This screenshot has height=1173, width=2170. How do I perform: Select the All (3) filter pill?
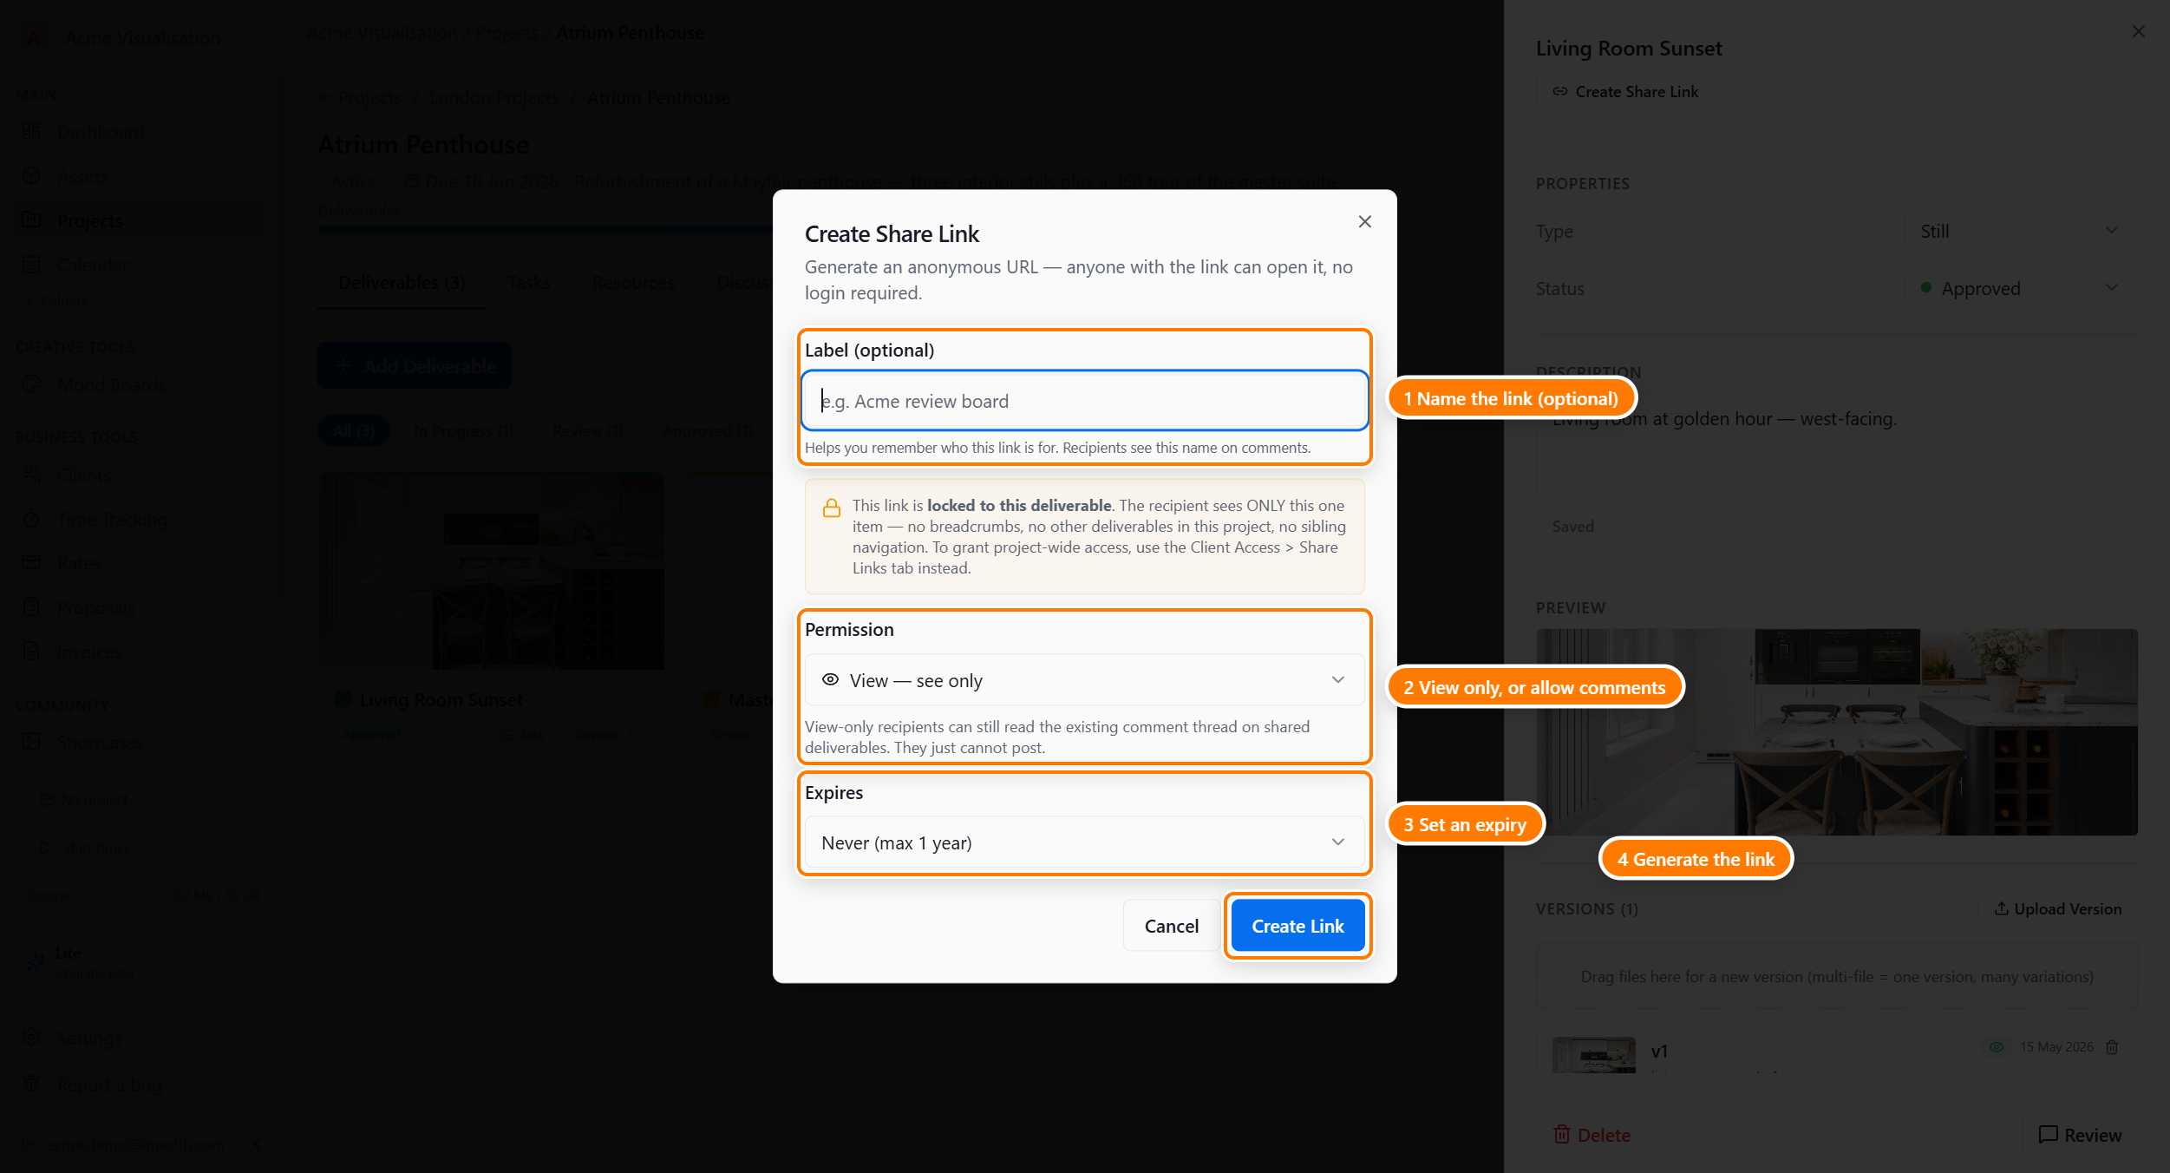(x=353, y=431)
